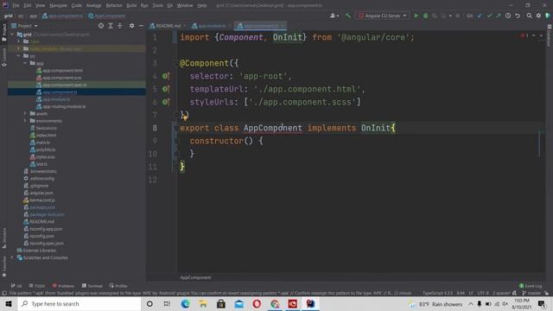Viewport: 553px width, 311px height.
Task: Expand the assets folder
Action: (25, 113)
